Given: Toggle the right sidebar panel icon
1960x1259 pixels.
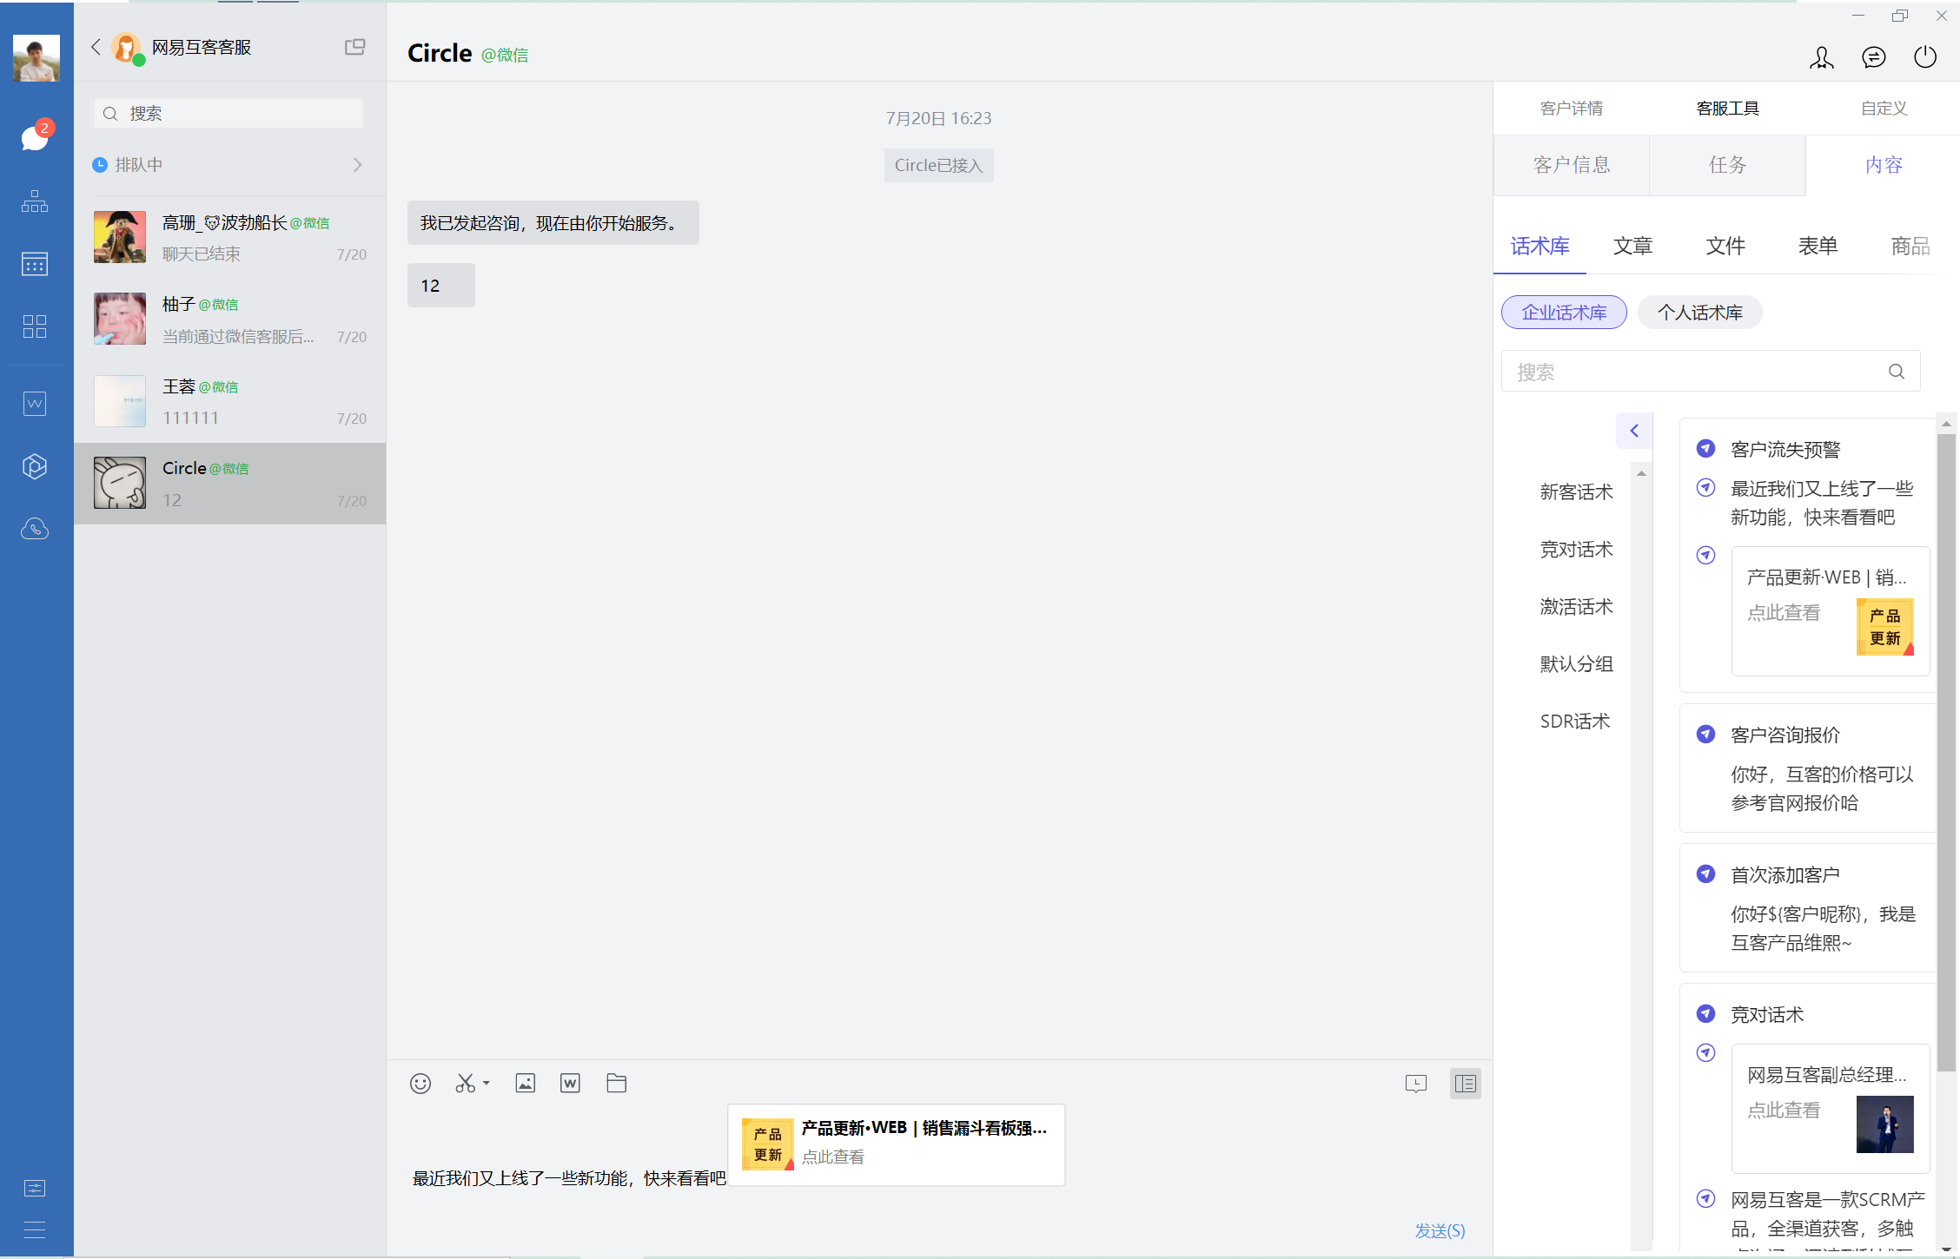Looking at the screenshot, I should (1466, 1084).
